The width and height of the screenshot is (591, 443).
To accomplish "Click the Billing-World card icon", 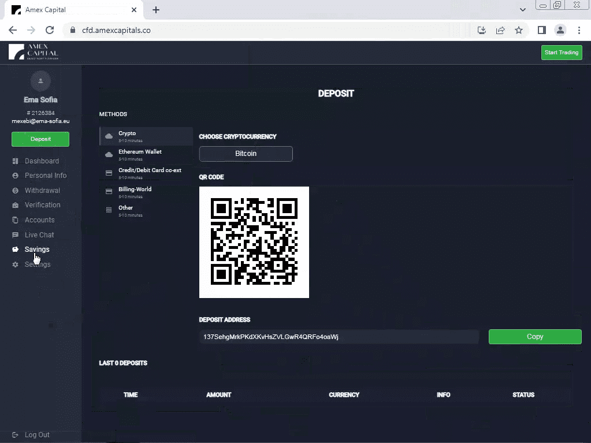I will tap(109, 191).
